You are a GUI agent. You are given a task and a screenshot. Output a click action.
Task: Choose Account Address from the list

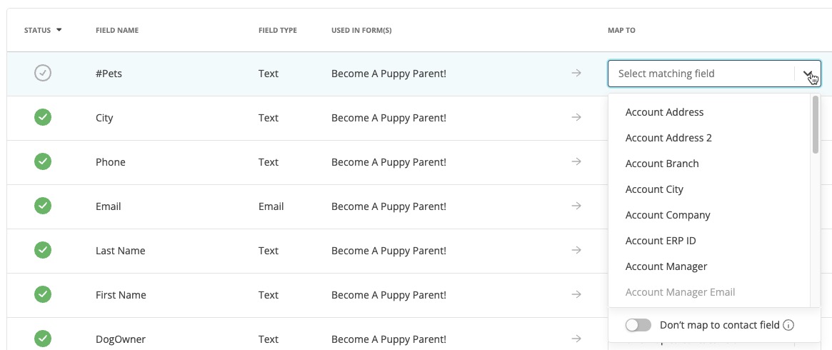(664, 112)
